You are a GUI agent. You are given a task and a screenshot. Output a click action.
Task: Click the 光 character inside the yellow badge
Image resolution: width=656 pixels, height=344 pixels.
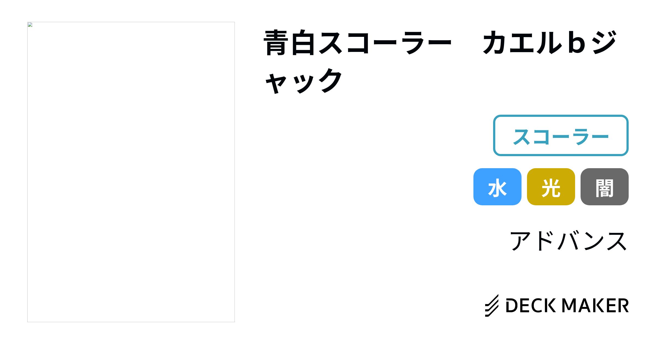[x=551, y=188]
